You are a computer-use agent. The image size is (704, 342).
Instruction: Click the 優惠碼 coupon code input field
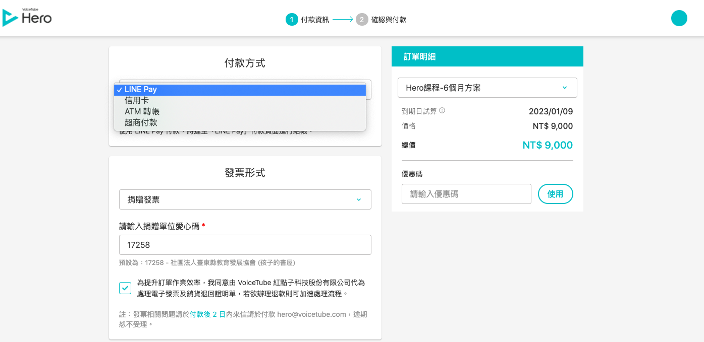(x=466, y=194)
